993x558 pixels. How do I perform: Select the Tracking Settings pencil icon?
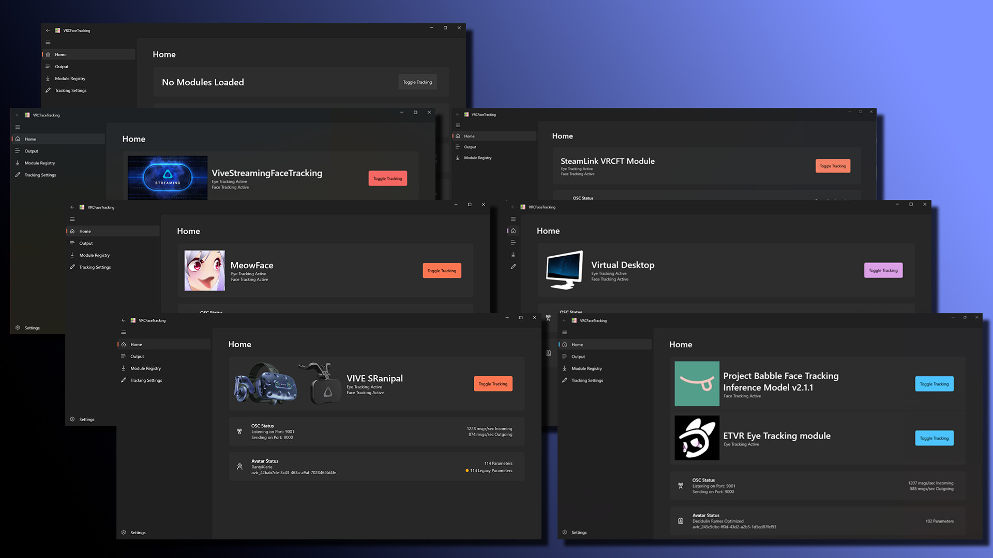point(124,380)
